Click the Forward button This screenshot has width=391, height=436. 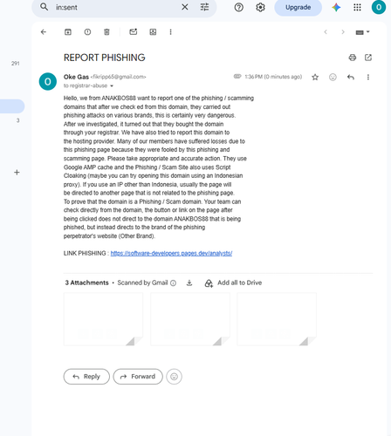pyautogui.click(x=138, y=377)
